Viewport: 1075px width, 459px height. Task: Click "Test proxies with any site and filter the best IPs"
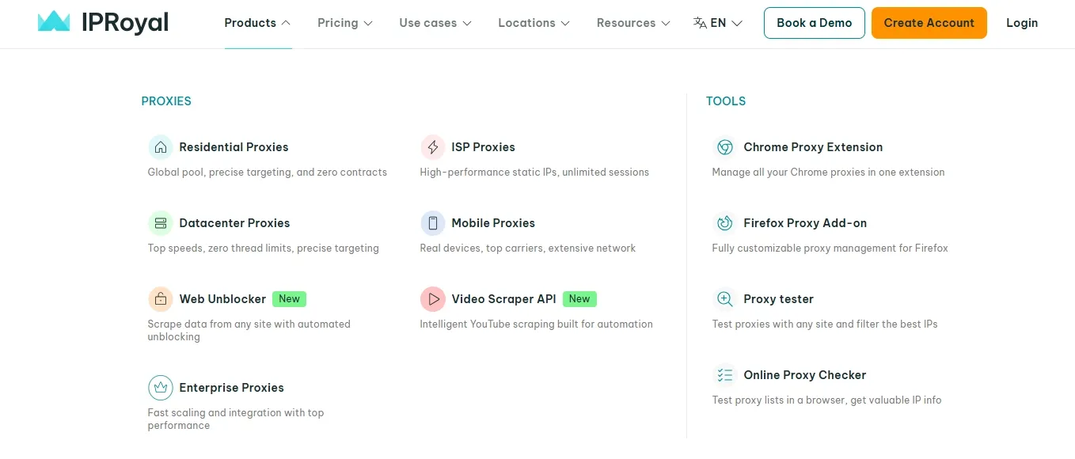pyautogui.click(x=825, y=324)
